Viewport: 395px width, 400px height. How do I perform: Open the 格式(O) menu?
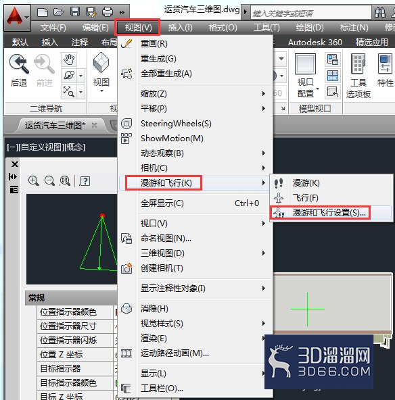pos(223,27)
